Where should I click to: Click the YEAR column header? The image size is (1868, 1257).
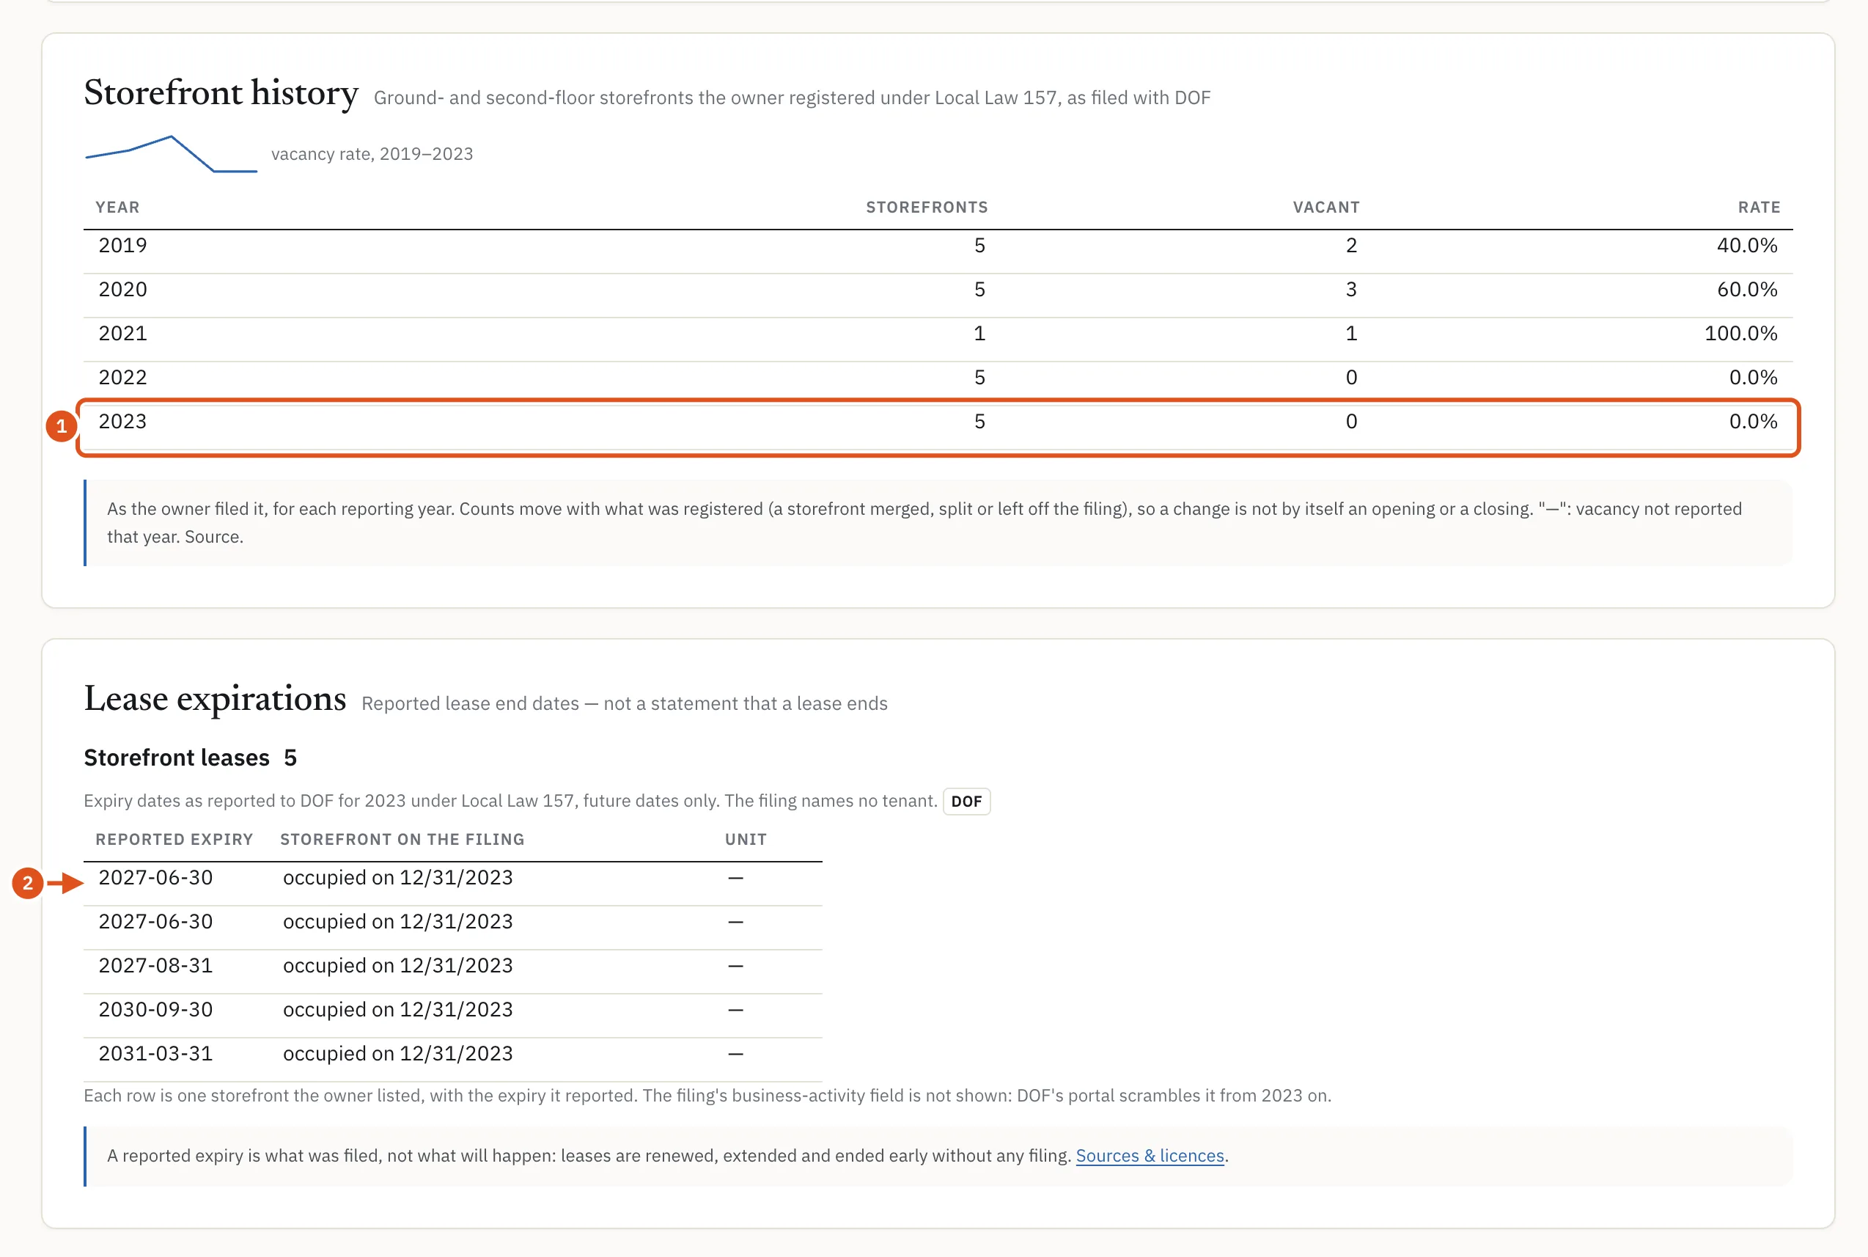pyautogui.click(x=118, y=208)
